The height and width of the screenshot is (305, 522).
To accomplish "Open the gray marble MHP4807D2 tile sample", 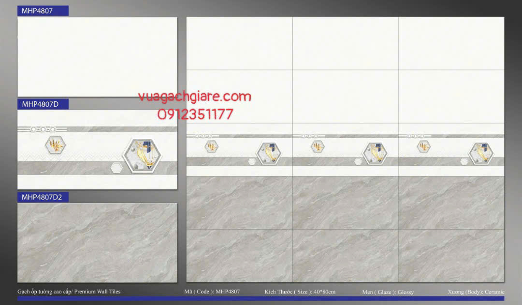I will click(97, 243).
